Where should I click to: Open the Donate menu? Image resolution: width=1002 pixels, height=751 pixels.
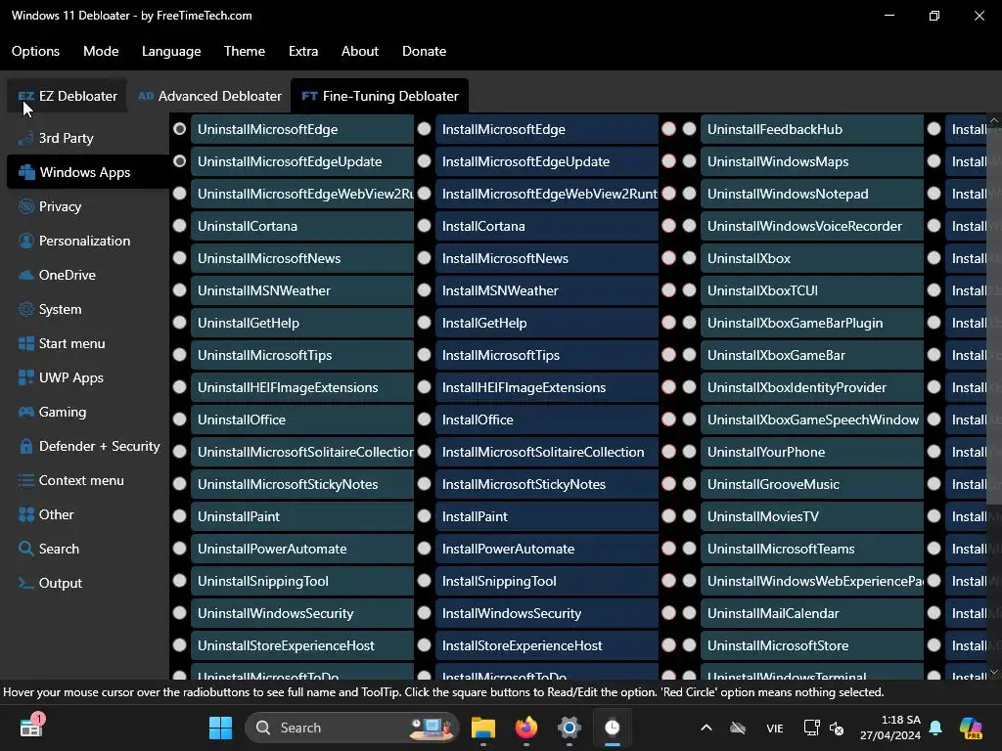point(425,51)
